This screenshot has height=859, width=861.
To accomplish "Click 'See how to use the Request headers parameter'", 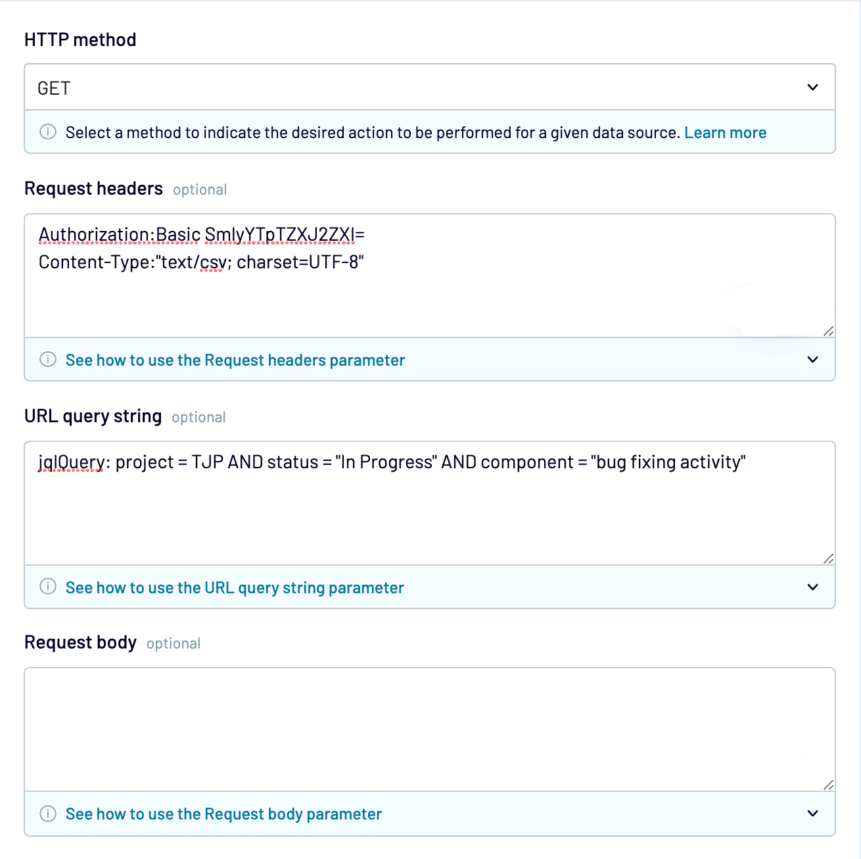I will tap(235, 360).
